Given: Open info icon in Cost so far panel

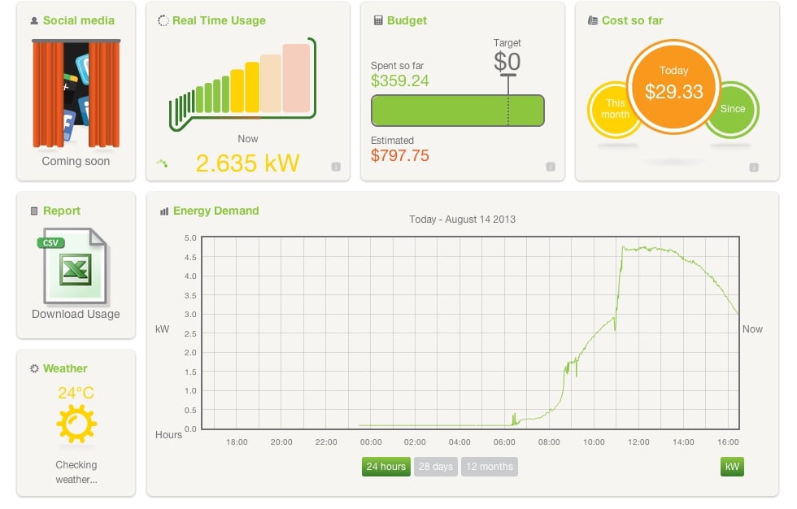Looking at the screenshot, I should [x=754, y=167].
